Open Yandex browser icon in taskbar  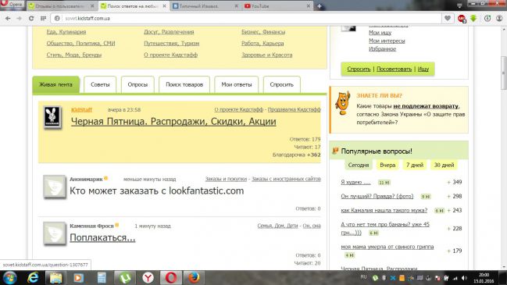tap(148, 277)
